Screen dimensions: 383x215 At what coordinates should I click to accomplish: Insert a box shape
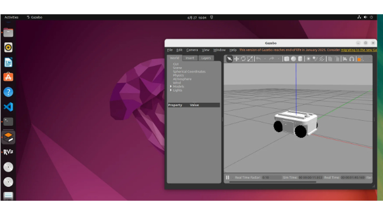pyautogui.click(x=286, y=59)
